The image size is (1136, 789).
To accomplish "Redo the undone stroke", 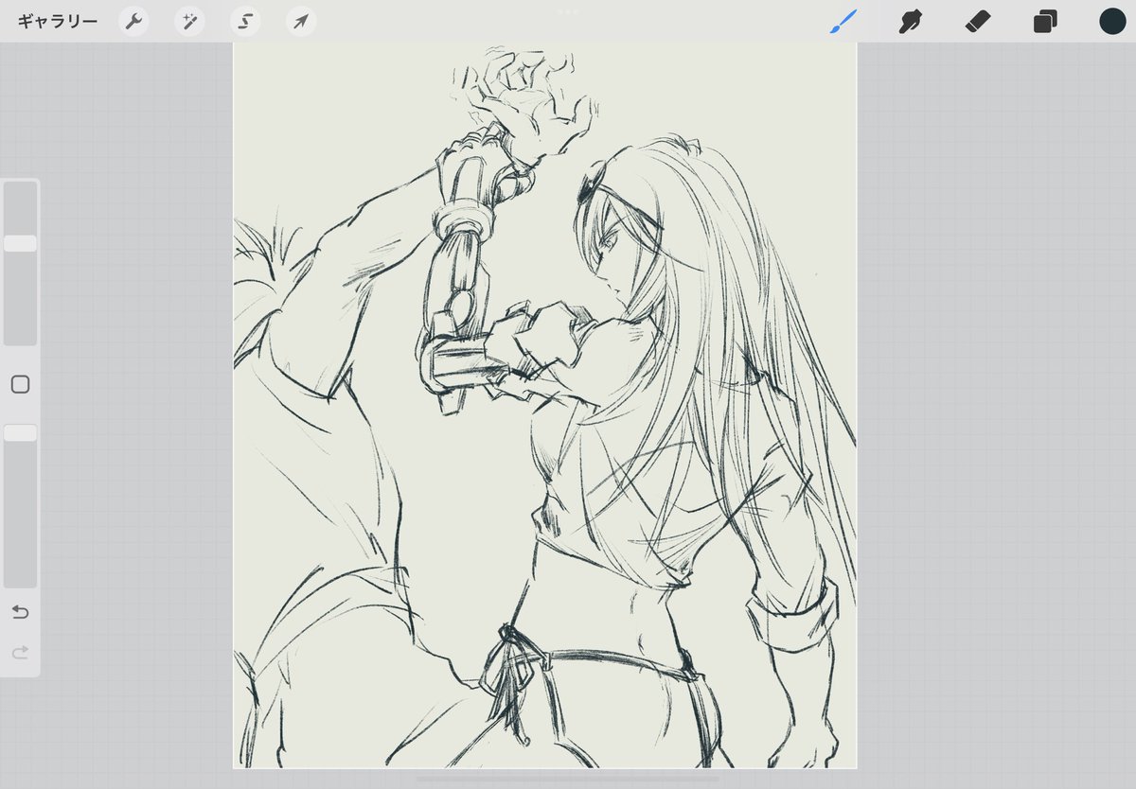I will point(20,652).
